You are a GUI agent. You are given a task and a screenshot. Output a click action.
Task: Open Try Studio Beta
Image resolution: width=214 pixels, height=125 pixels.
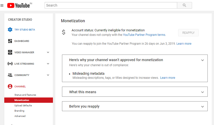coord(25,30)
